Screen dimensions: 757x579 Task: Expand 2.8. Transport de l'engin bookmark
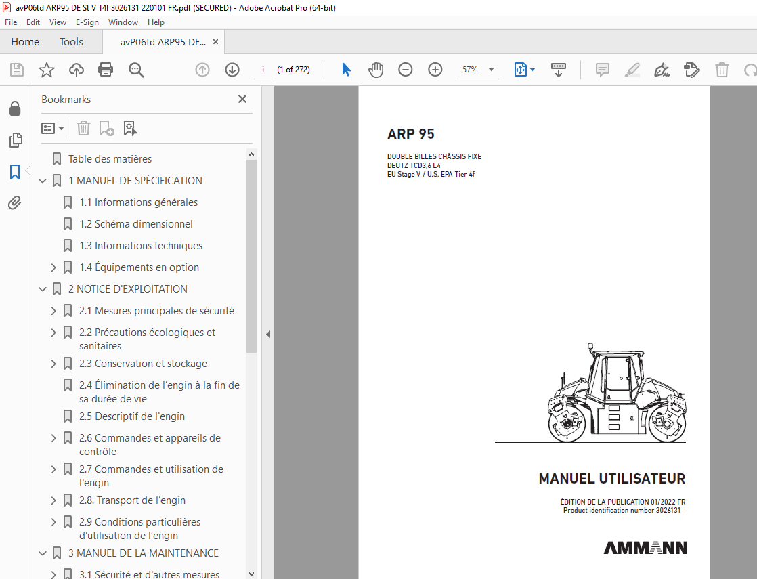(53, 500)
